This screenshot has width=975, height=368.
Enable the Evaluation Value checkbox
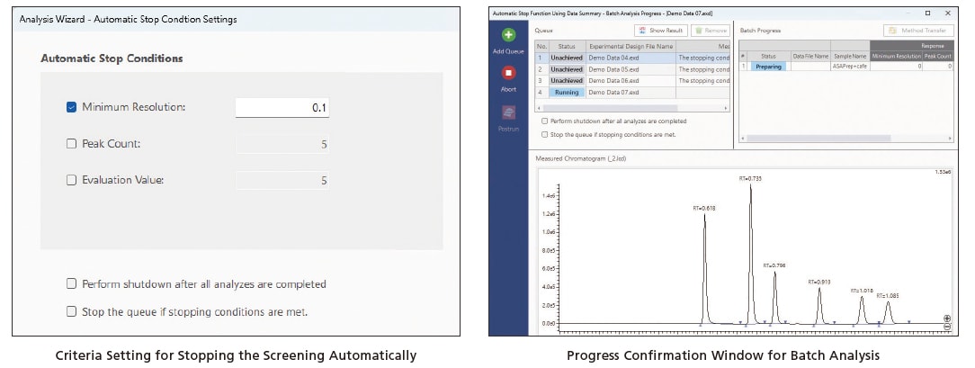pos(72,180)
